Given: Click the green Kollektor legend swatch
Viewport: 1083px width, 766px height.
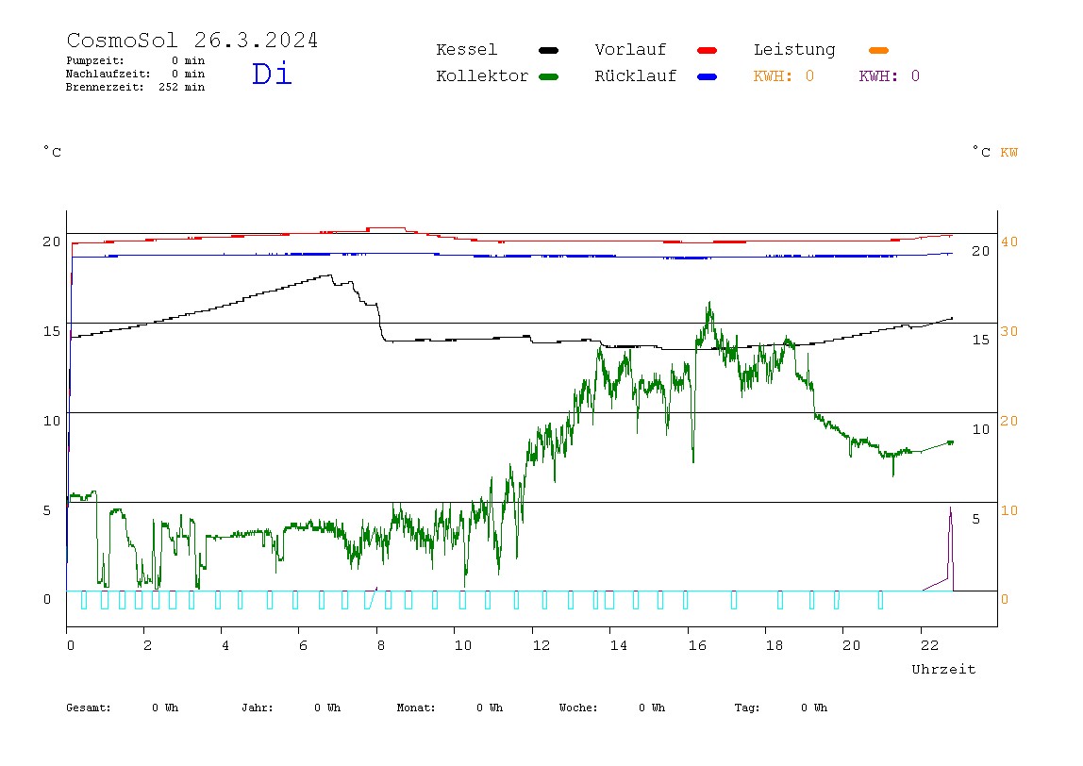Looking at the screenshot, I should coord(548,76).
